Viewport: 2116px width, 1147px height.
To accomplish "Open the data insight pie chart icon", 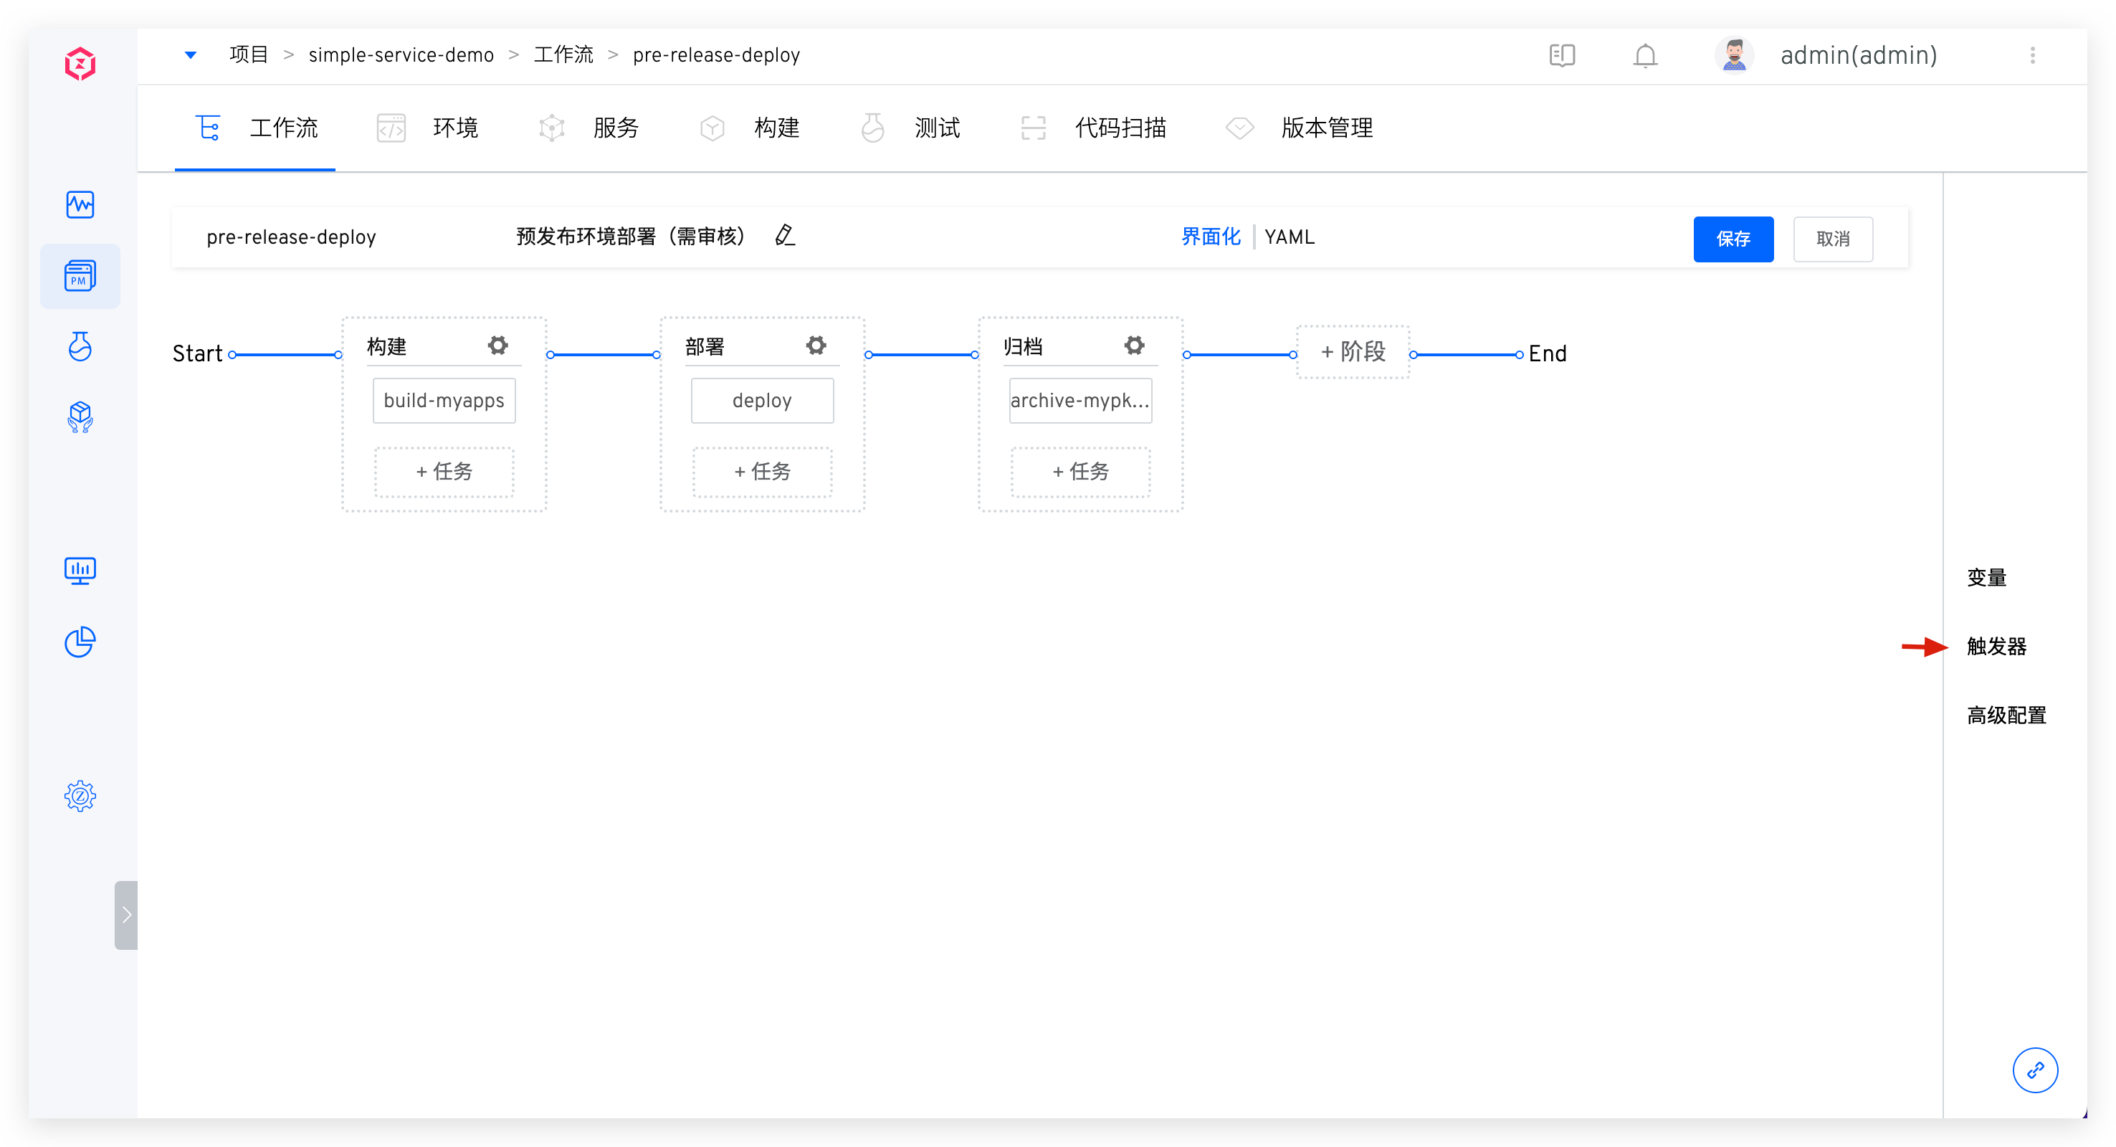I will pyautogui.click(x=80, y=642).
